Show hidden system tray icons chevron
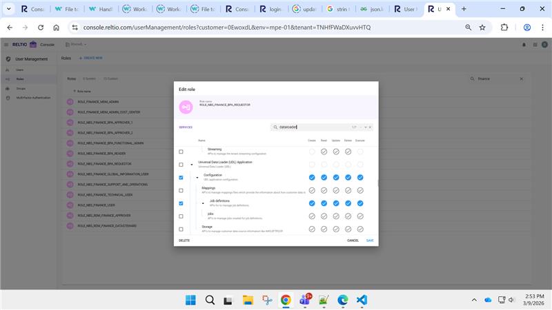This screenshot has height=310, width=552. point(474,300)
